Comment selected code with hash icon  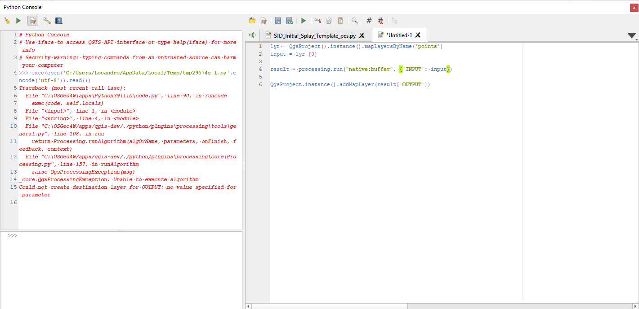point(369,21)
